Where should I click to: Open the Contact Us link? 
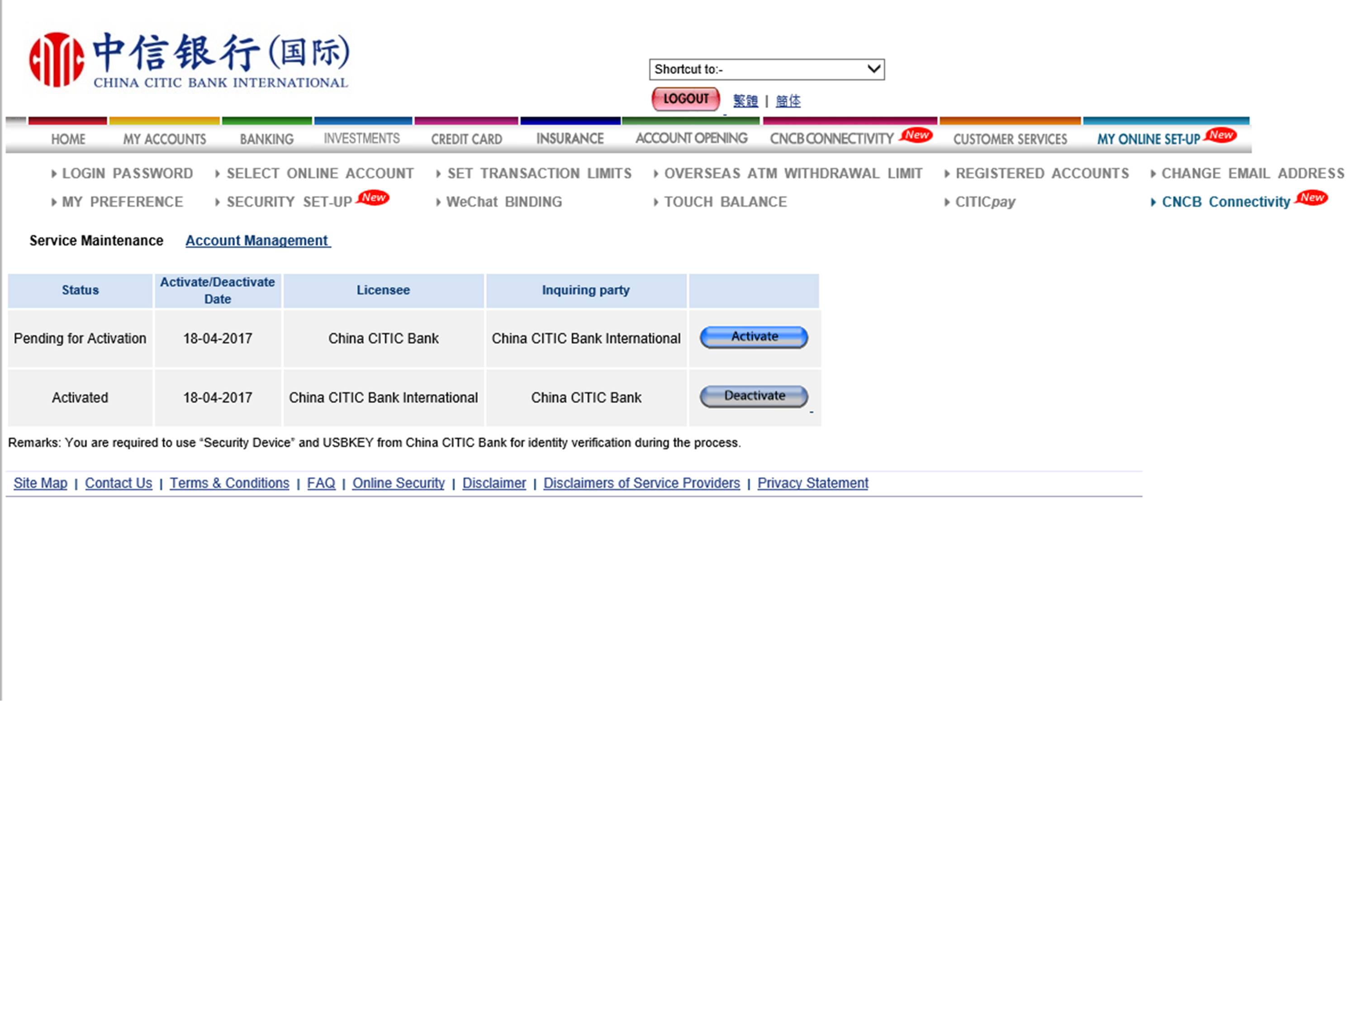coord(119,483)
